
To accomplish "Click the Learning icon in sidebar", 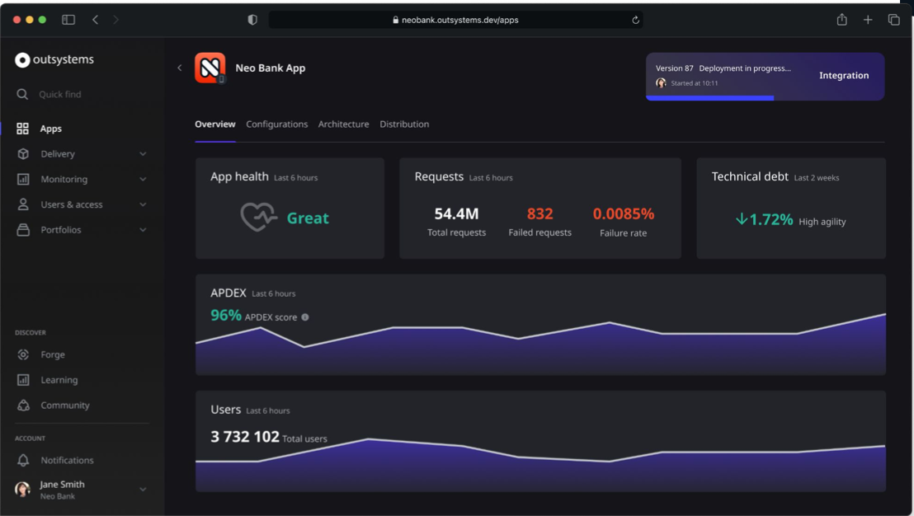I will [x=23, y=380].
